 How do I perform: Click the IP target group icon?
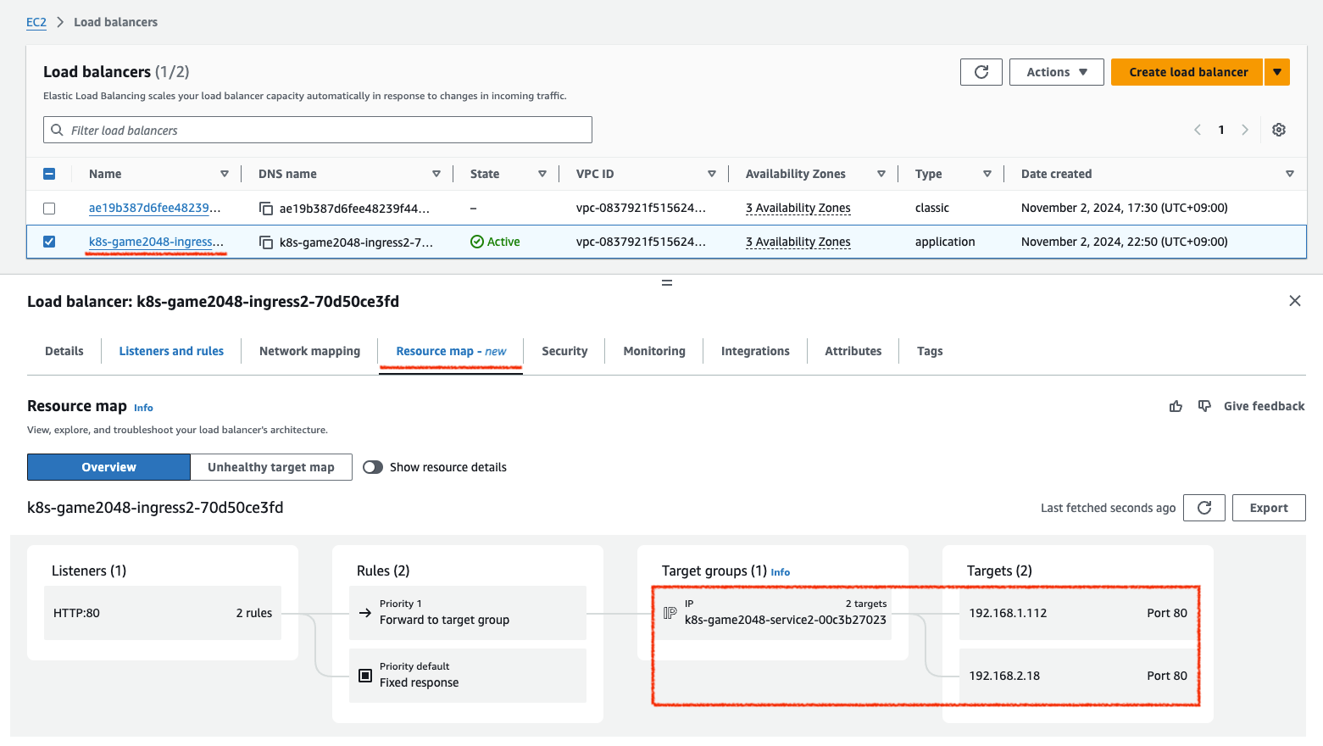click(x=670, y=612)
